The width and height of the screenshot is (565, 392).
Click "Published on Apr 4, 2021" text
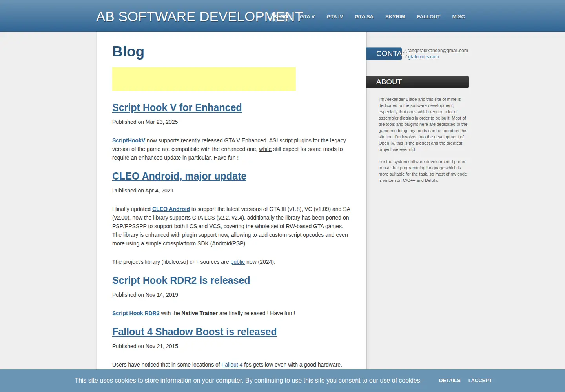pyautogui.click(x=143, y=191)
